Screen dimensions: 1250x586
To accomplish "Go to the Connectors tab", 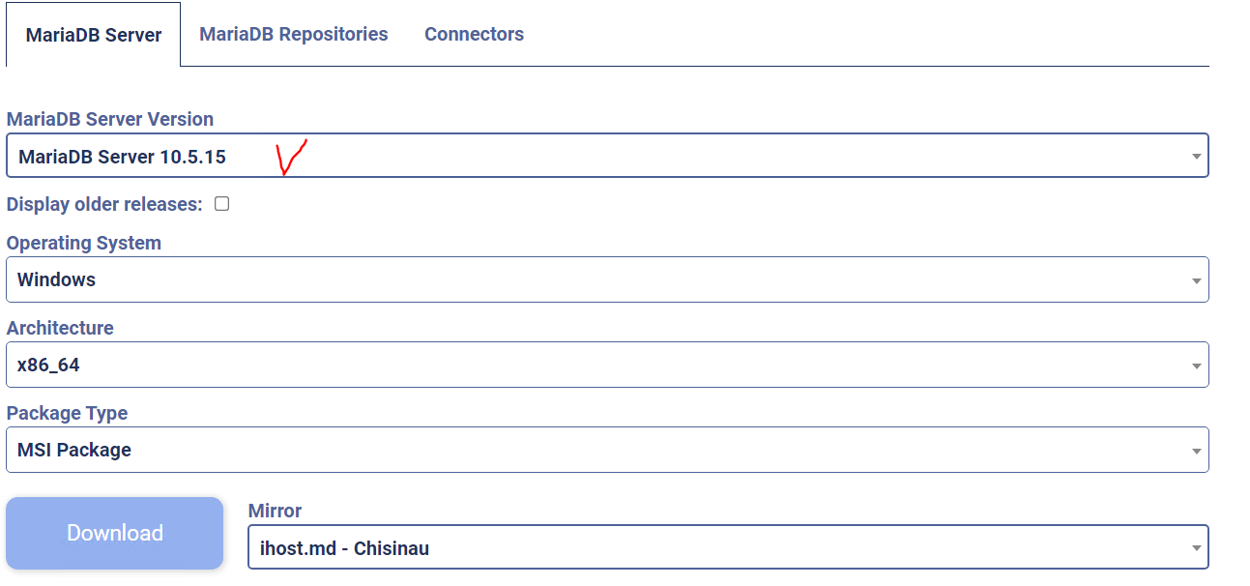I will [474, 34].
